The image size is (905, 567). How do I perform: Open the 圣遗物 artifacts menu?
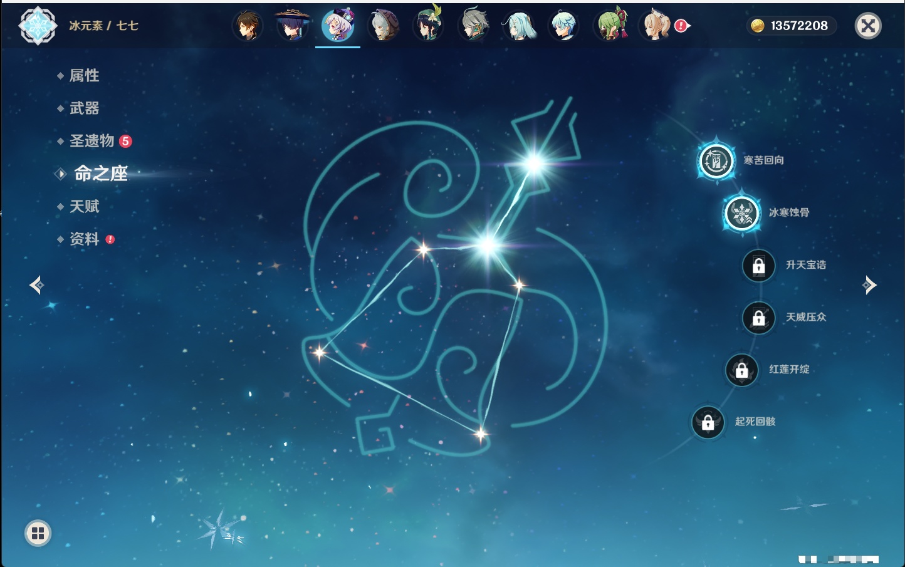92,141
